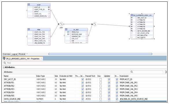
Task: Select the JOIN1 component icon
Action: click(x=61, y=24)
